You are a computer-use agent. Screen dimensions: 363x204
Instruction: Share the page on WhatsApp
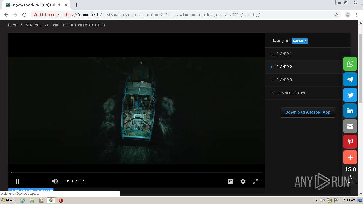pyautogui.click(x=350, y=64)
